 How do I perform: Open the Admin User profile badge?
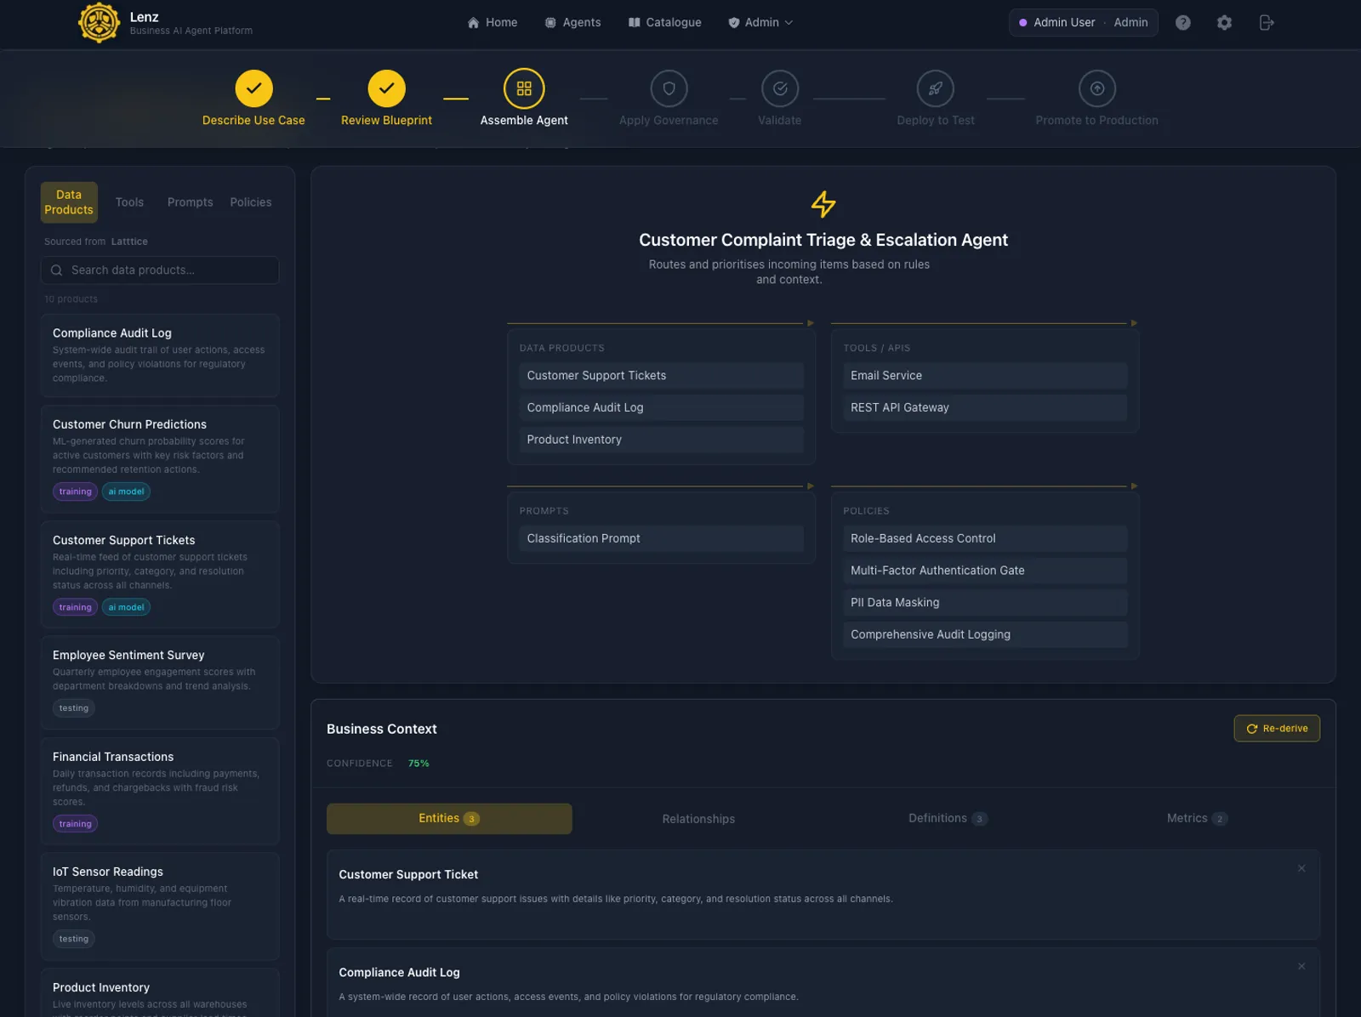[1083, 23]
